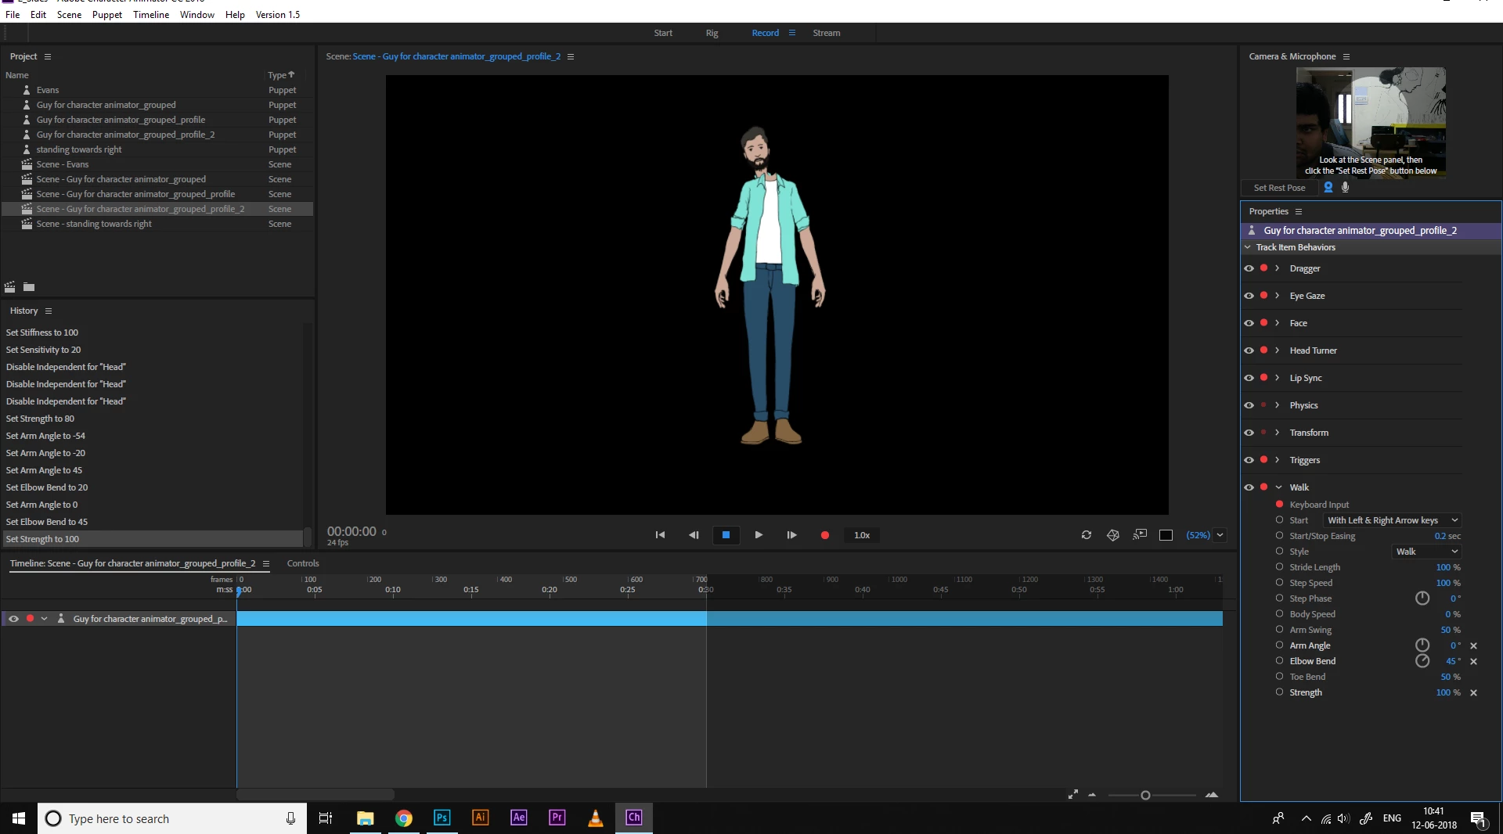The height and width of the screenshot is (834, 1503).
Task: Step back one frame
Action: point(694,535)
